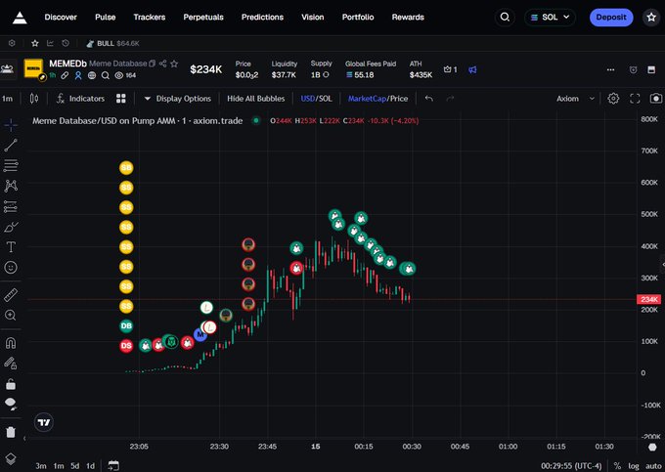Image resolution: width=665 pixels, height=472 pixels.
Task: Toggle the MarketCap/Price switch
Action: tap(377, 99)
